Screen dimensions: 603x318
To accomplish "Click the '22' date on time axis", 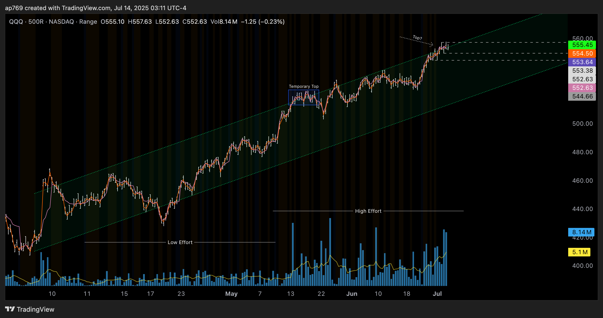I will [x=321, y=294].
